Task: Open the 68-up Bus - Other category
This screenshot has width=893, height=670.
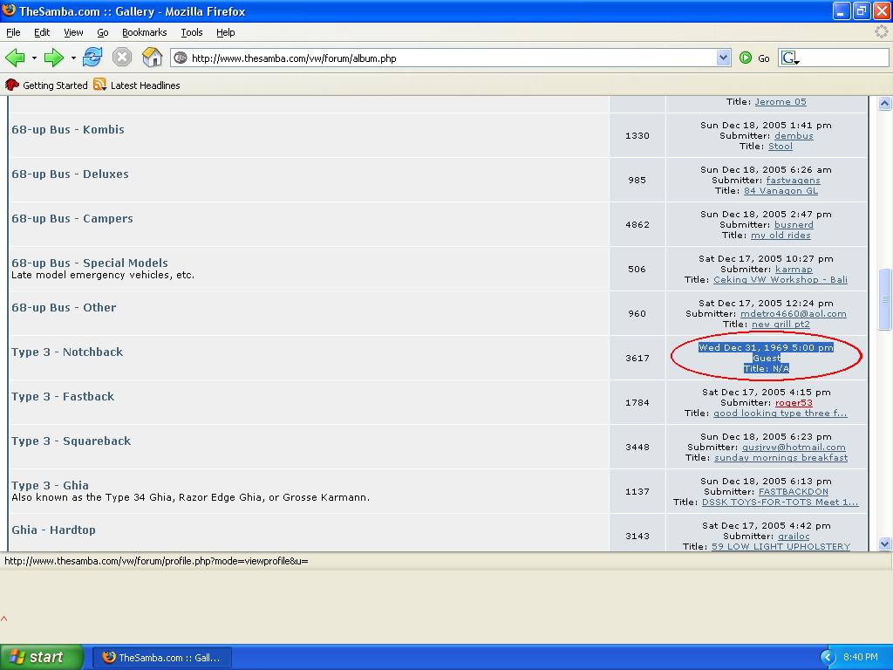Action: (64, 307)
